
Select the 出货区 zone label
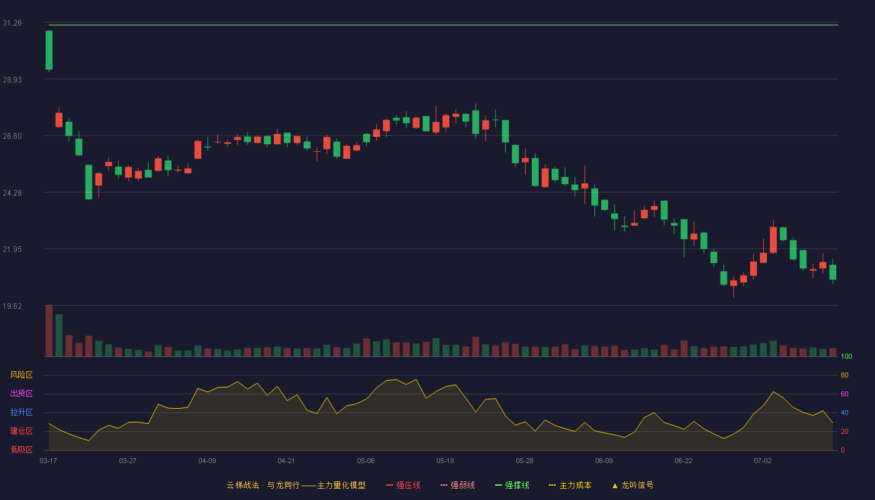21,394
